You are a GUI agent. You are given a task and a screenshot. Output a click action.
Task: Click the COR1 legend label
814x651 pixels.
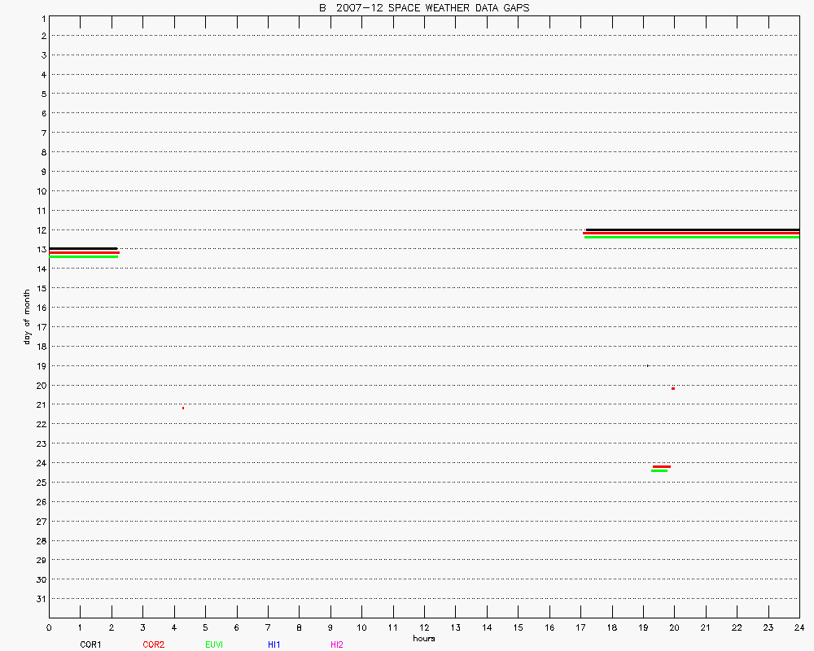click(x=90, y=644)
